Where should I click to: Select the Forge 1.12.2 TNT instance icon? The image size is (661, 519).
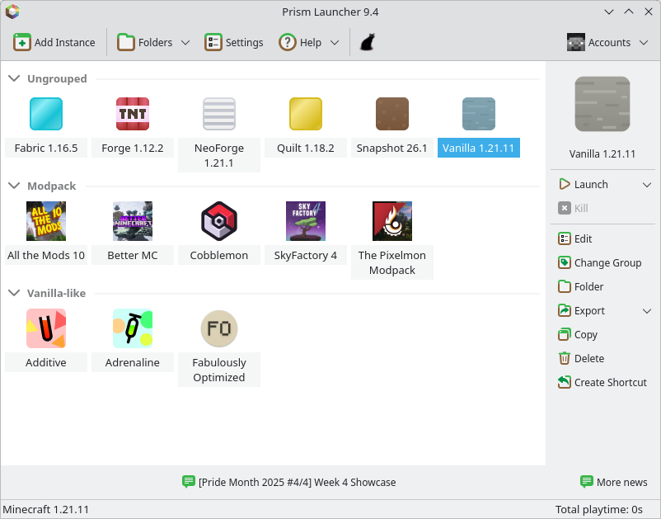click(133, 114)
